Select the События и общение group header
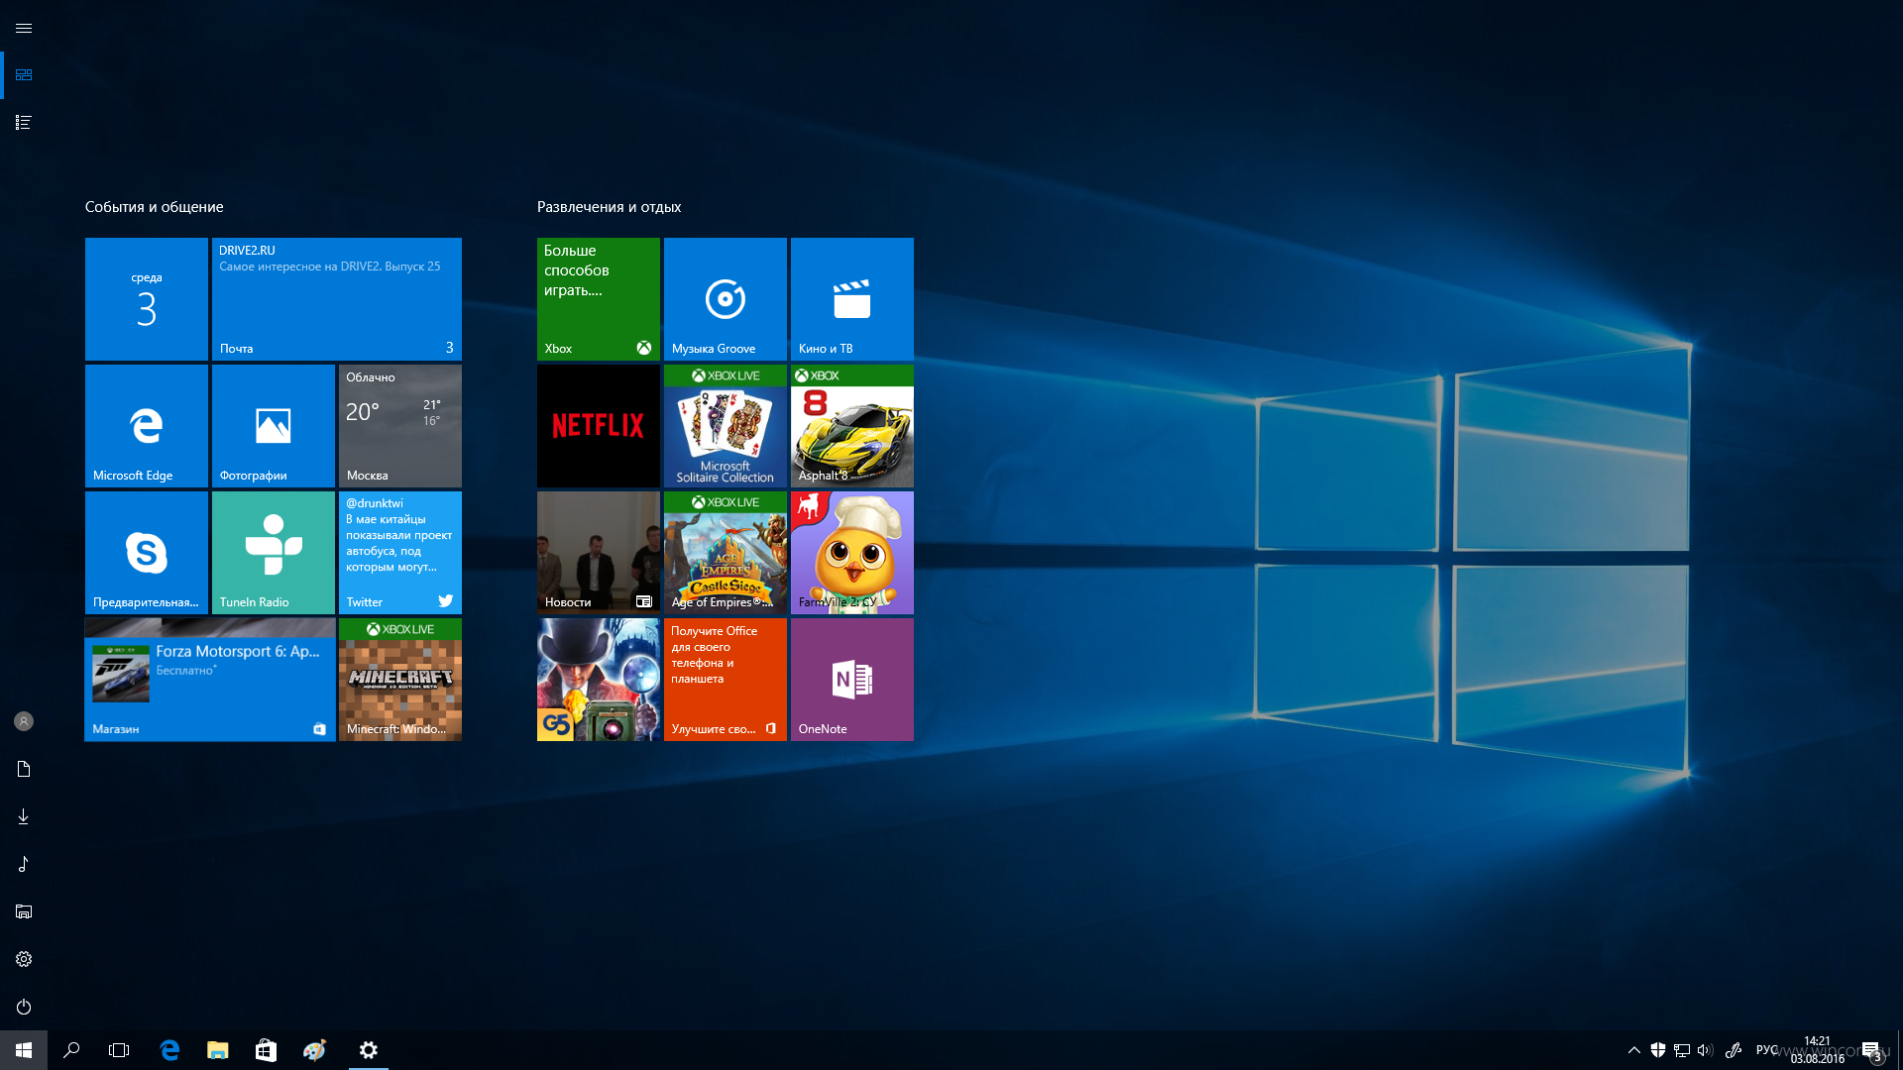Screen dimensions: 1903x1070 [x=154, y=207]
